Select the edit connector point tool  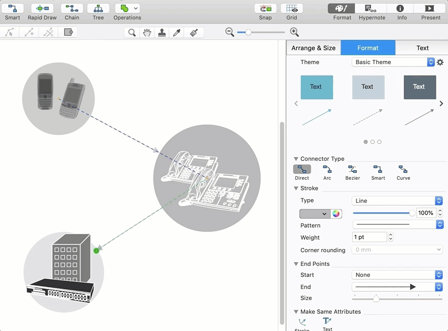coord(9,32)
